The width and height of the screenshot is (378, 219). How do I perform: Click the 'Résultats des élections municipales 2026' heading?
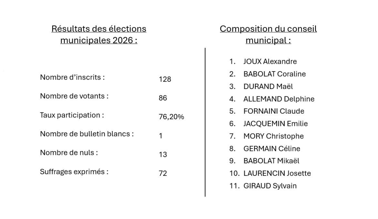(99, 35)
